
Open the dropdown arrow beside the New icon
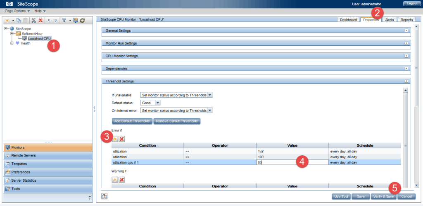(x=13, y=21)
